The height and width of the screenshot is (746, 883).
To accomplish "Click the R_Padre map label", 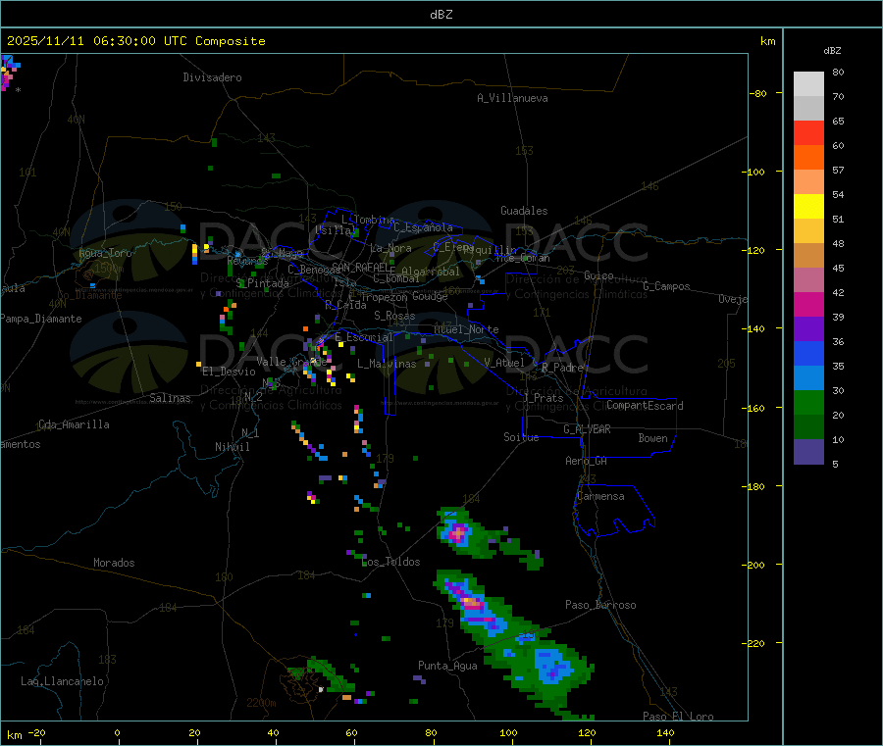I will point(562,368).
